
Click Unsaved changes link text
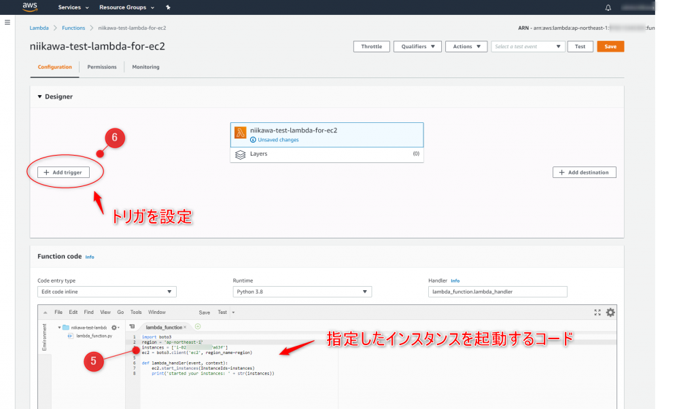click(278, 140)
